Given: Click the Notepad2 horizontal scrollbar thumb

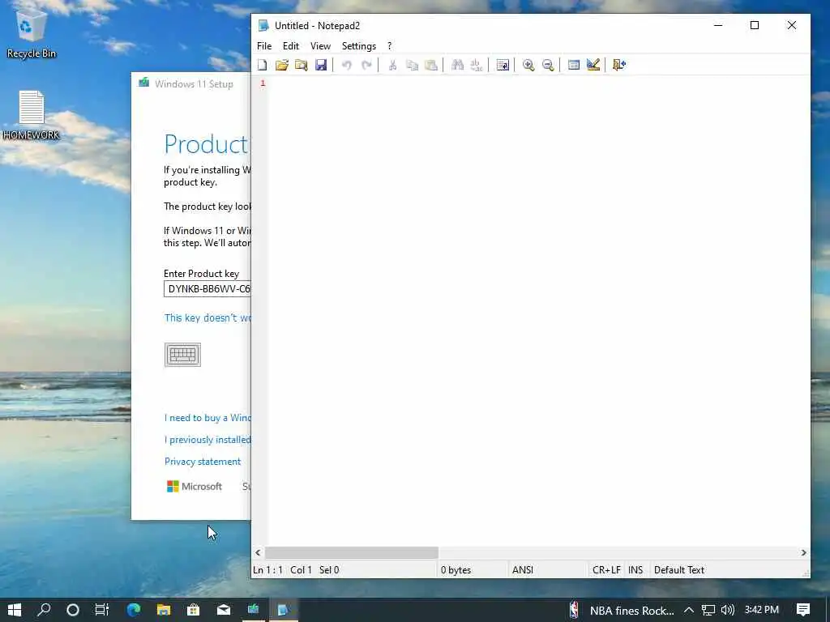Looking at the screenshot, I should point(352,552).
